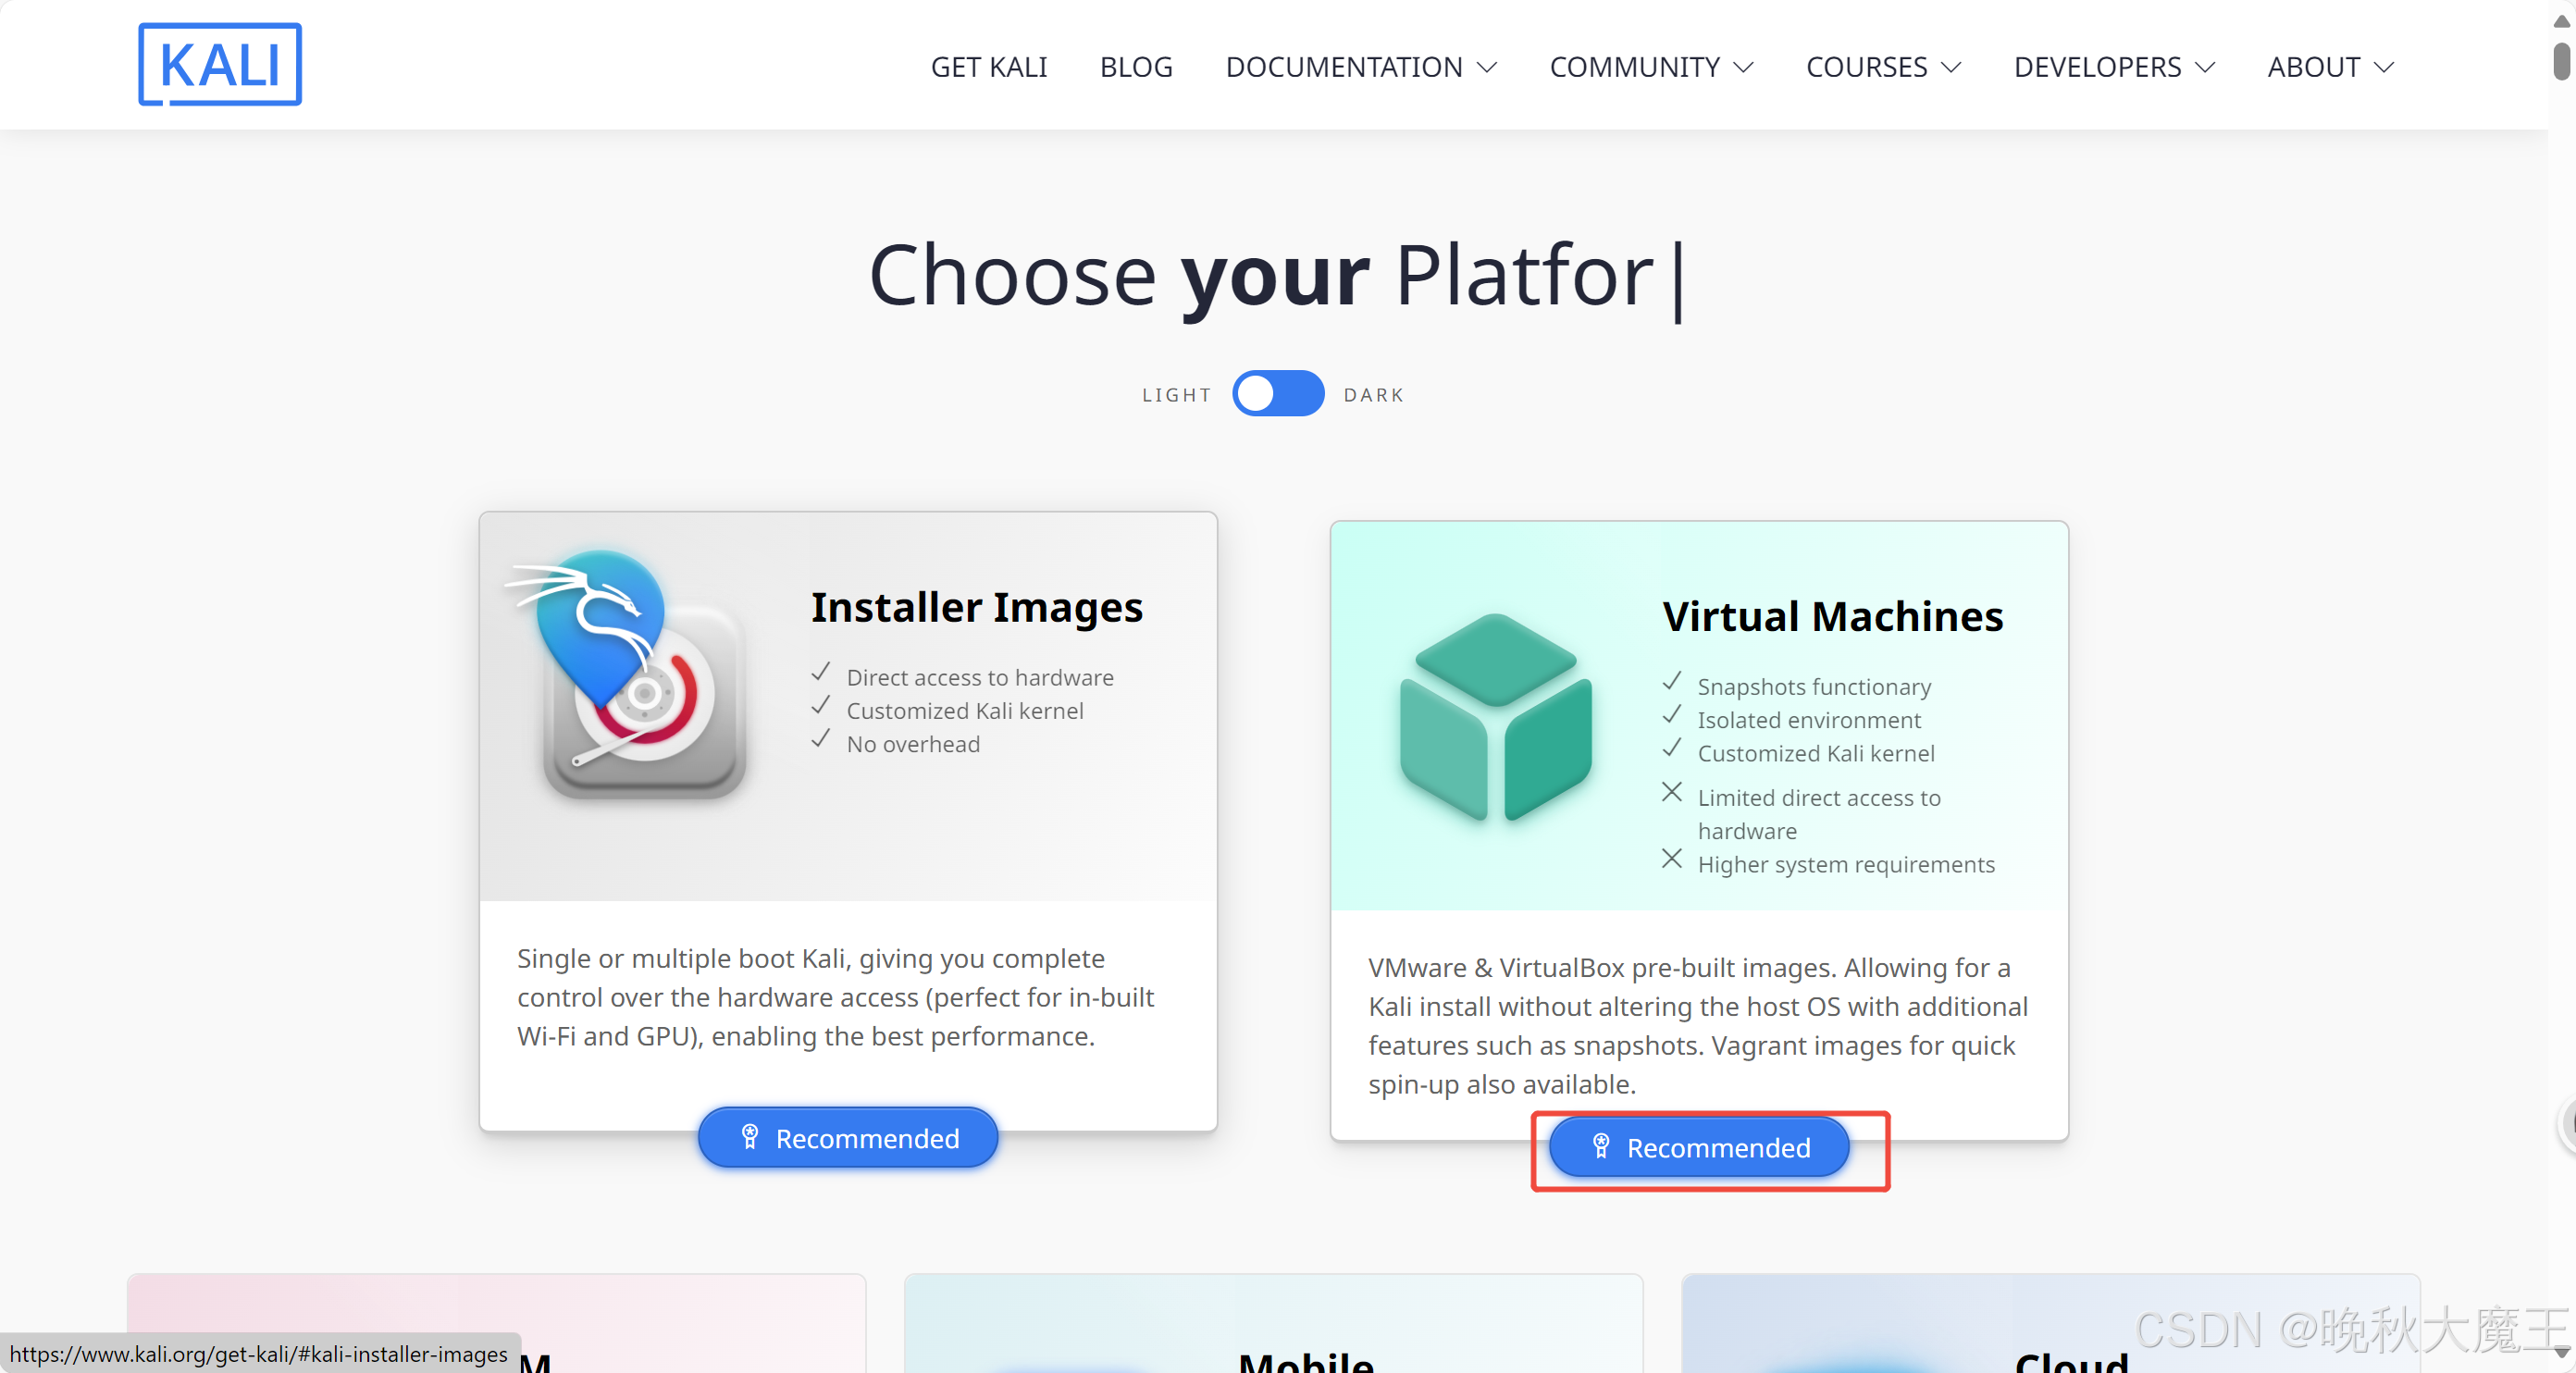Select the LIGHT theme label

click(1176, 395)
